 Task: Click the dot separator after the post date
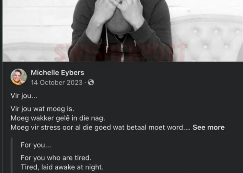click(85, 83)
